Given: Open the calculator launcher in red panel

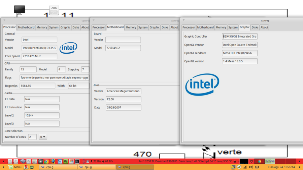Looking at the screenshot, I should (x=34, y=161).
